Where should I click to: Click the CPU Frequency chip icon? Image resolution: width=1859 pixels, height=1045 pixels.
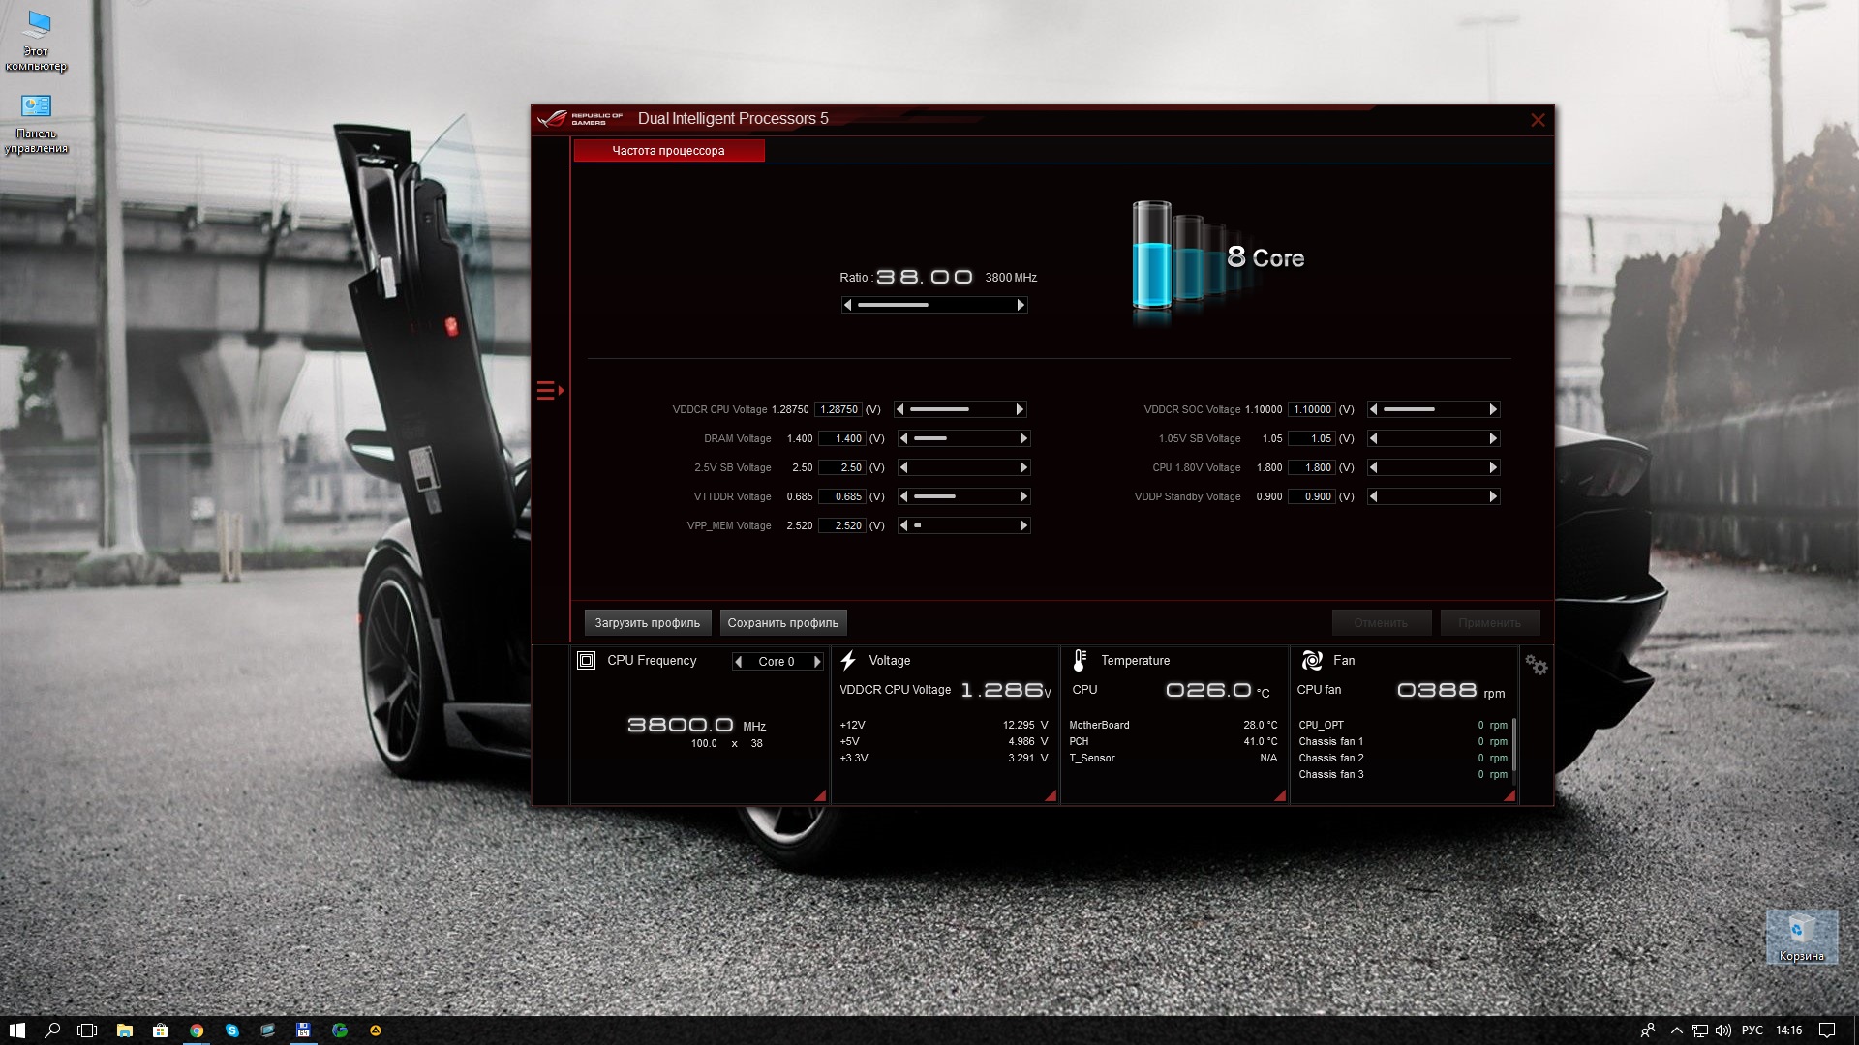(586, 660)
